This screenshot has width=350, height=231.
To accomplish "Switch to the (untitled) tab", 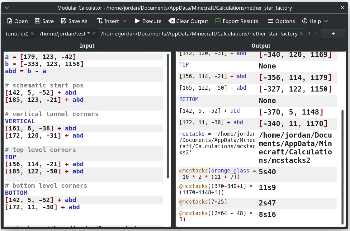I will 17,33.
